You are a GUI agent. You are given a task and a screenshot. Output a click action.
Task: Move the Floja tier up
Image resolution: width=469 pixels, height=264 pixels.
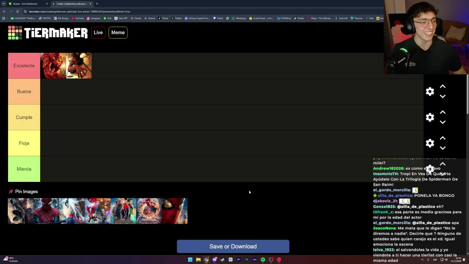(x=443, y=139)
